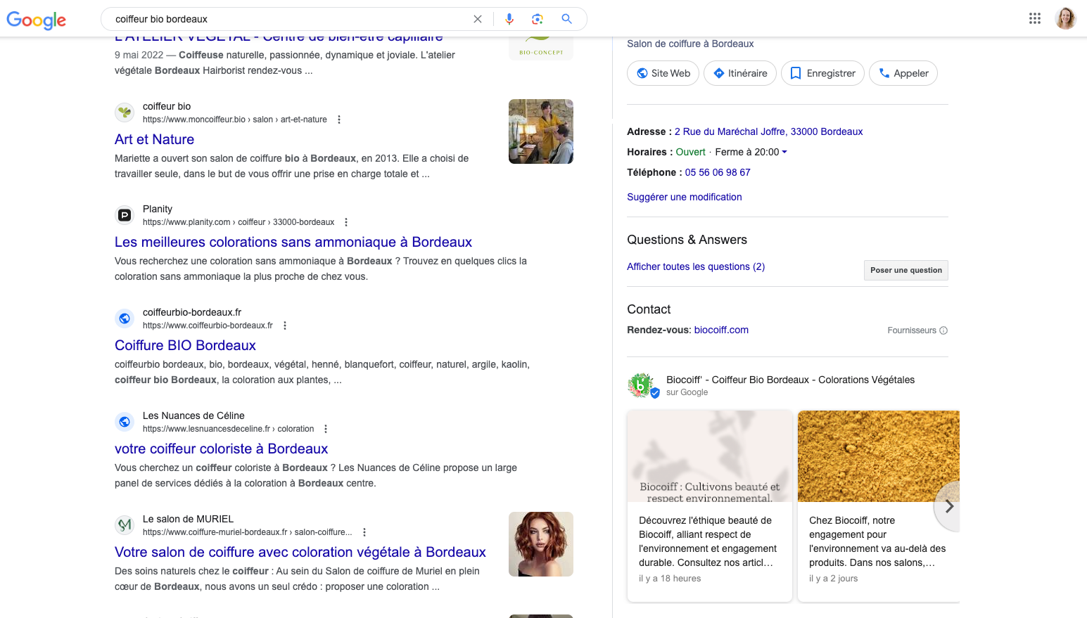Image resolution: width=1087 pixels, height=618 pixels.
Task: Open more options for Les Nuances de Céline
Action: (x=326, y=429)
